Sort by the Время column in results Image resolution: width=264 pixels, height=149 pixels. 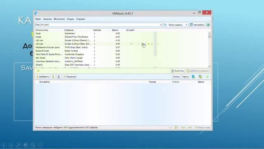tap(115, 30)
